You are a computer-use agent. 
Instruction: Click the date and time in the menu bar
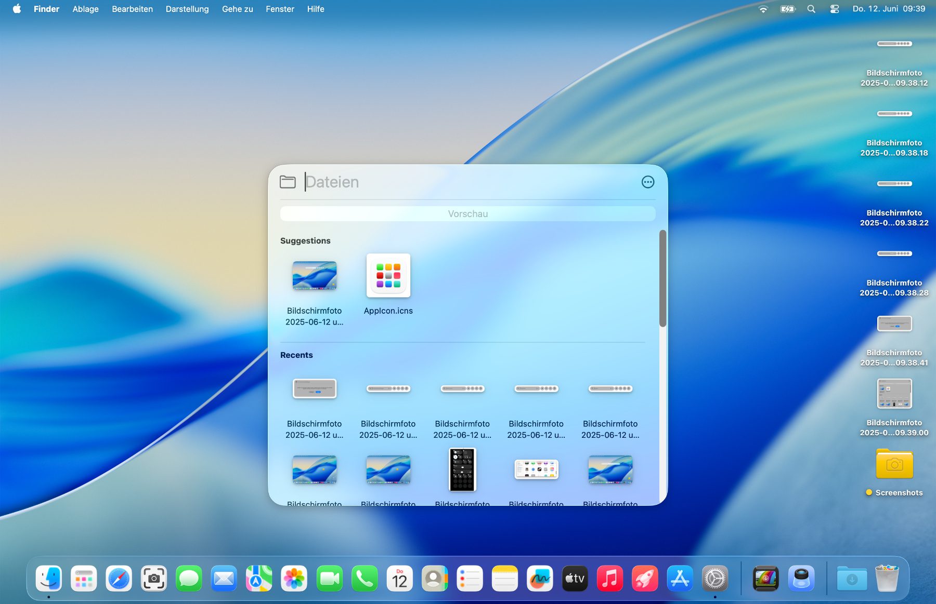click(x=889, y=9)
